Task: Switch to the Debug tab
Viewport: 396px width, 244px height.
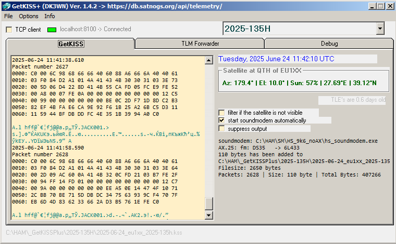Action: click(329, 44)
